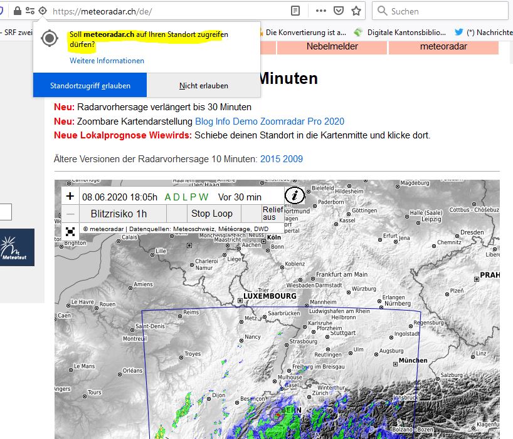This screenshot has width=513, height=439.
Task: Zoom in on the map with the plus button
Action: [70, 196]
